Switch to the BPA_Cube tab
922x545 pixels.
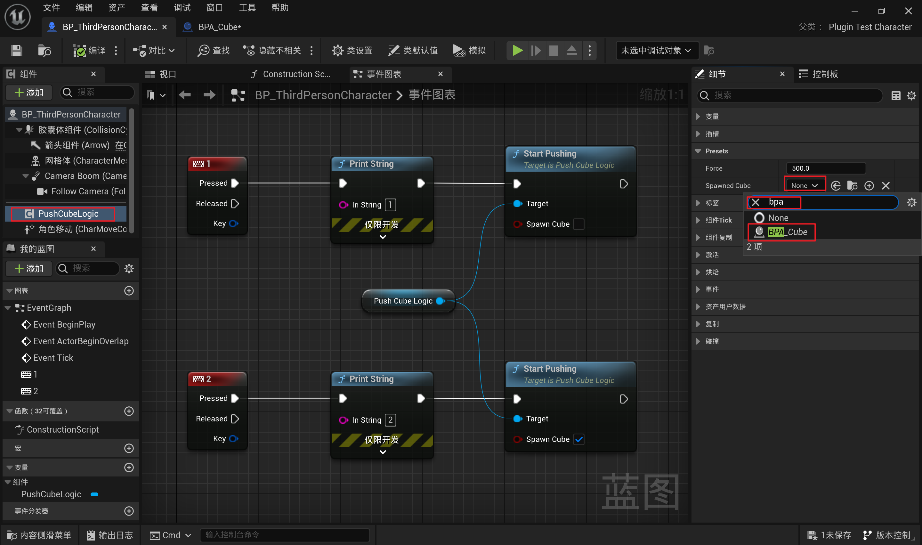coord(219,27)
